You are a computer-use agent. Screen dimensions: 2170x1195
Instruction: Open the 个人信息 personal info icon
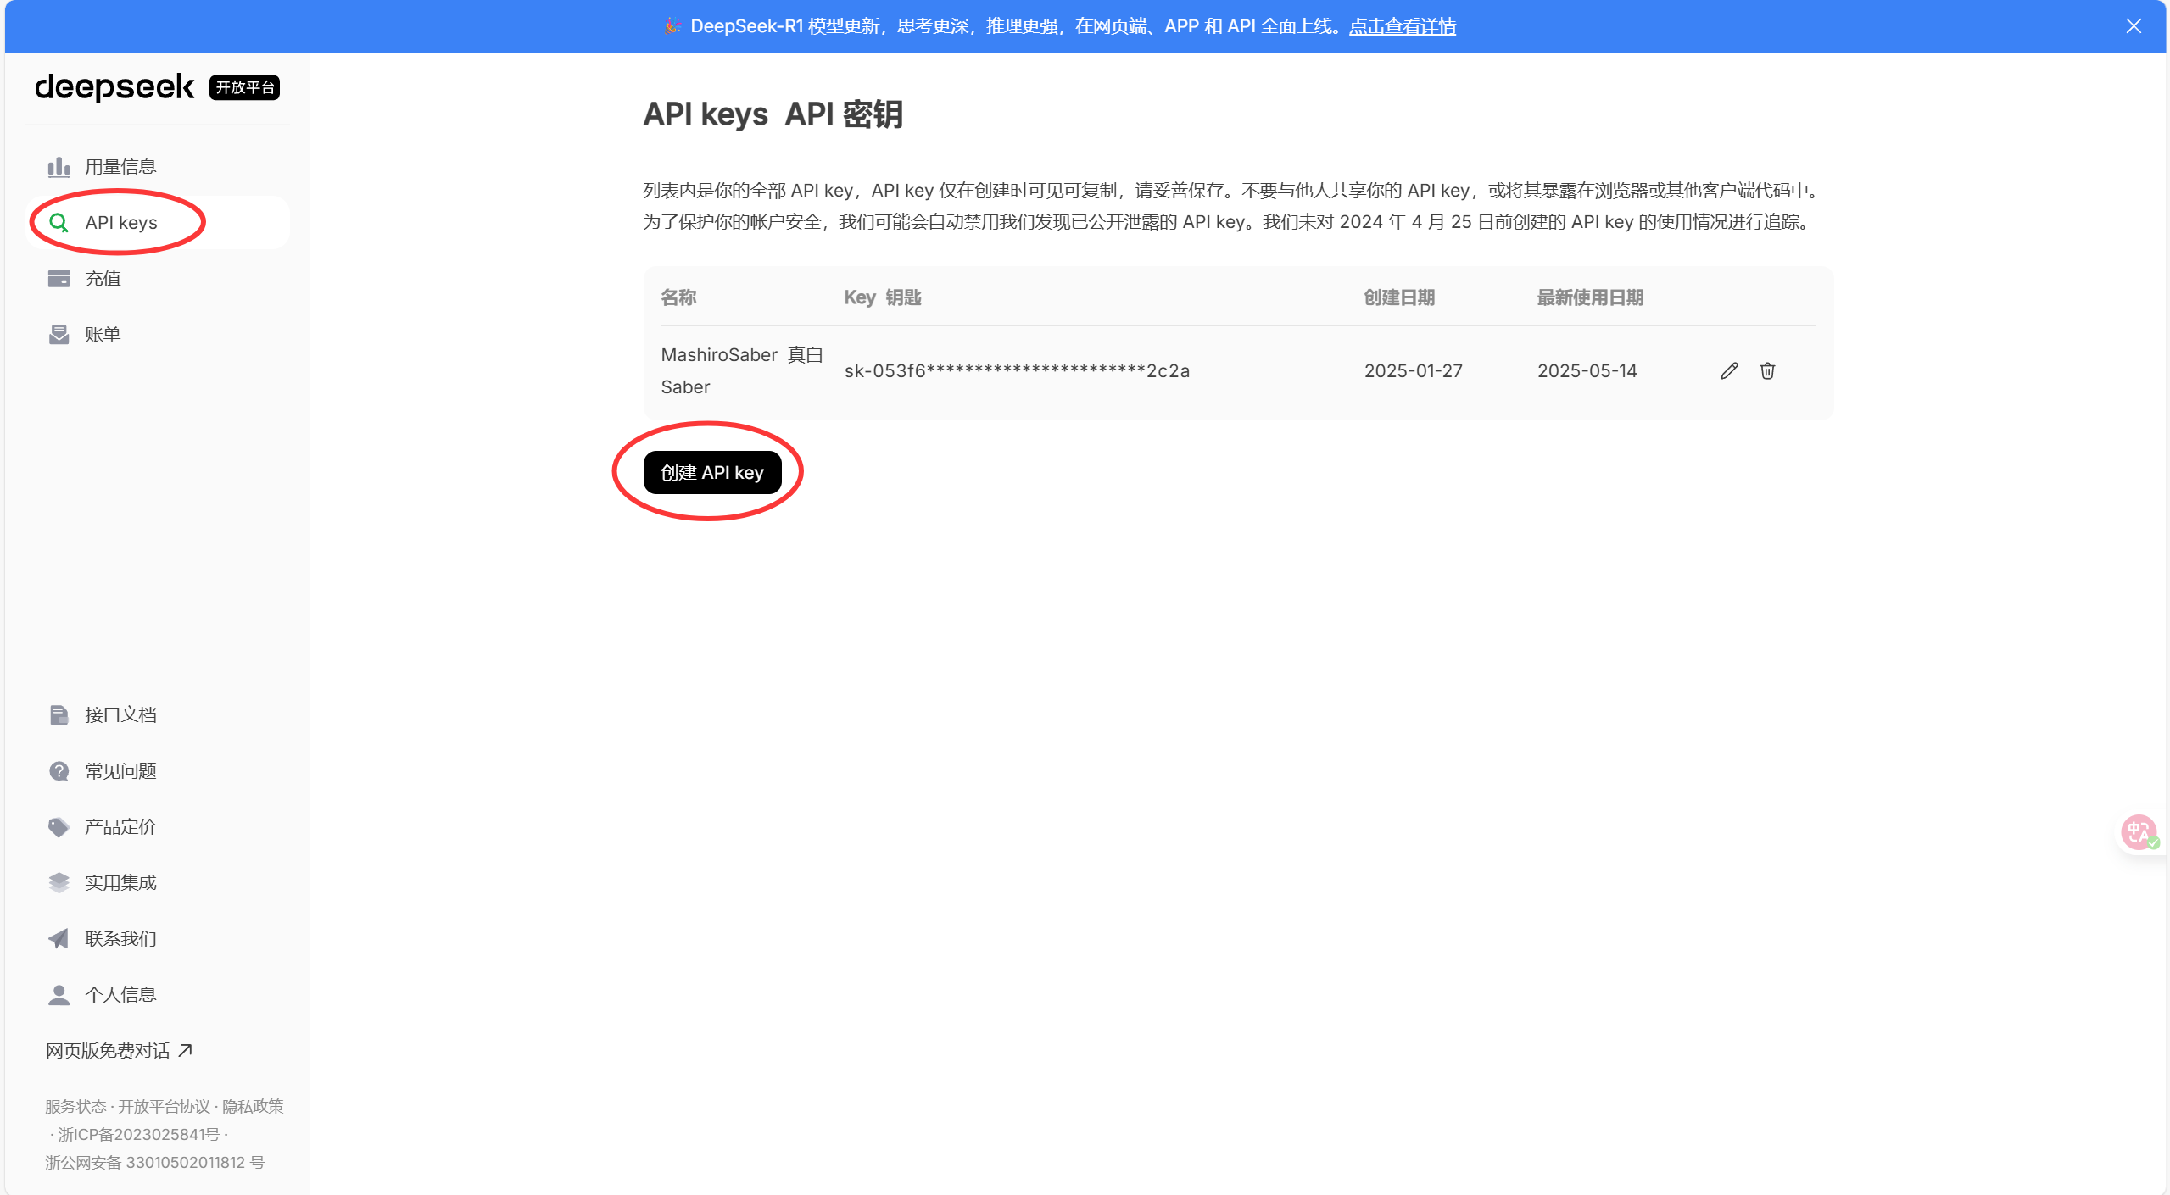59,993
